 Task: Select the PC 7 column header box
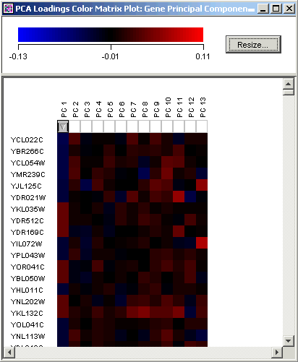click(x=132, y=126)
